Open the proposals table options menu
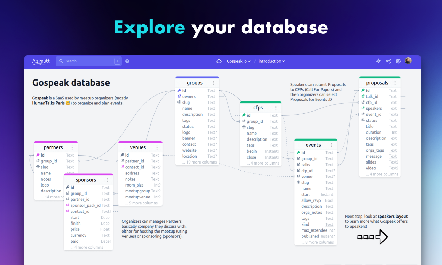442x265 pixels. (x=395, y=83)
